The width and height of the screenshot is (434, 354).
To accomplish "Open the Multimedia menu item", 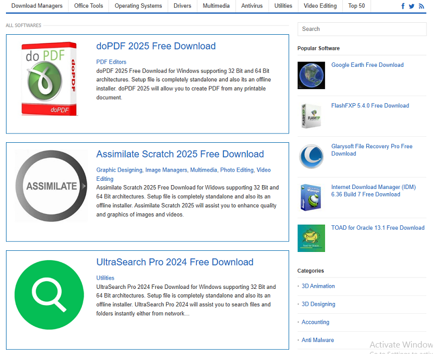I will click(x=216, y=6).
